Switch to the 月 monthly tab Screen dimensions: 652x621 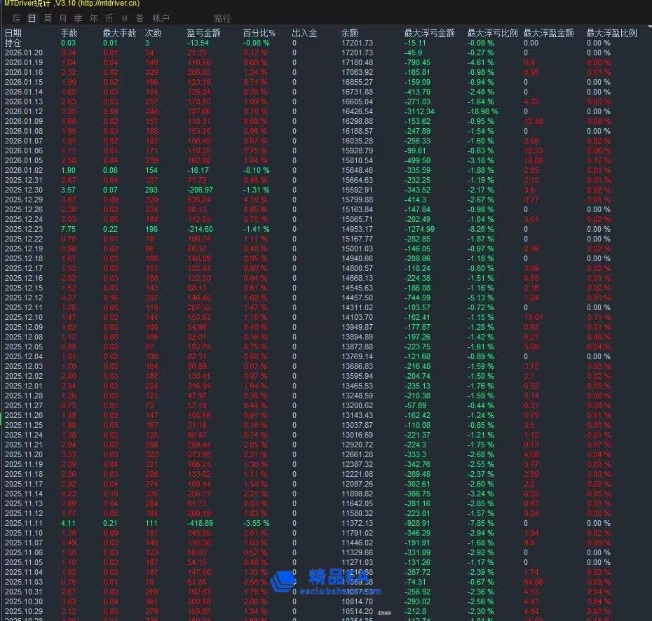63,18
